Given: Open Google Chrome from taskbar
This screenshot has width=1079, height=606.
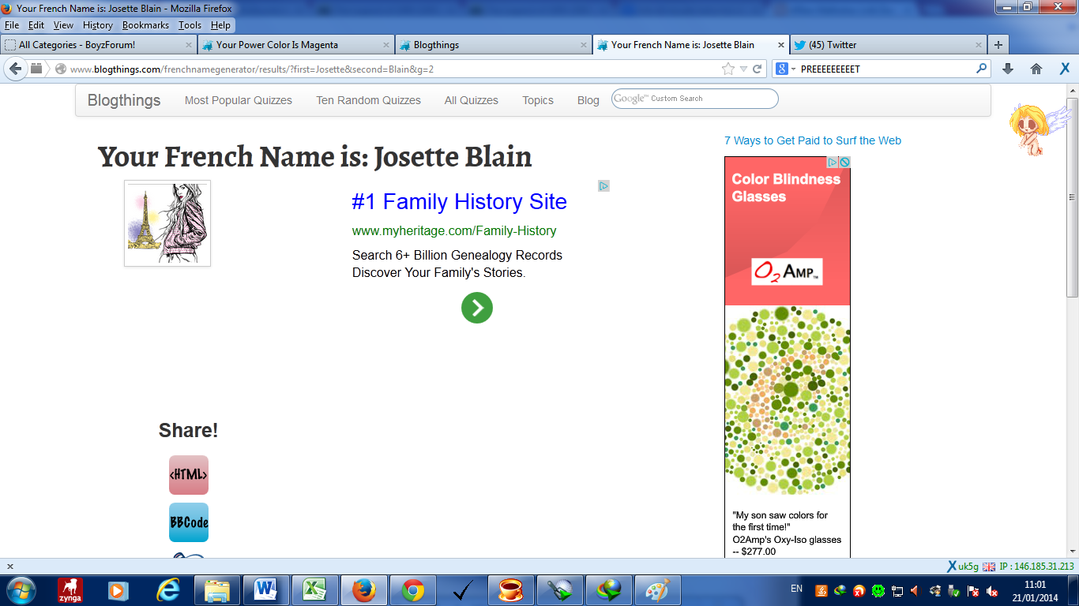Looking at the screenshot, I should (x=412, y=589).
